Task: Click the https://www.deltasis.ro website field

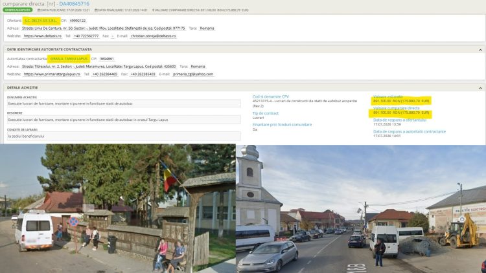Action: click(x=43, y=36)
